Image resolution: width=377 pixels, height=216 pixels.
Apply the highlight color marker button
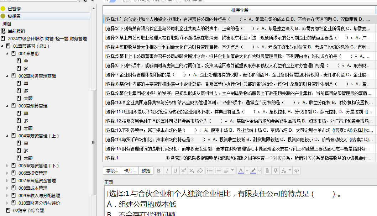coord(253,170)
